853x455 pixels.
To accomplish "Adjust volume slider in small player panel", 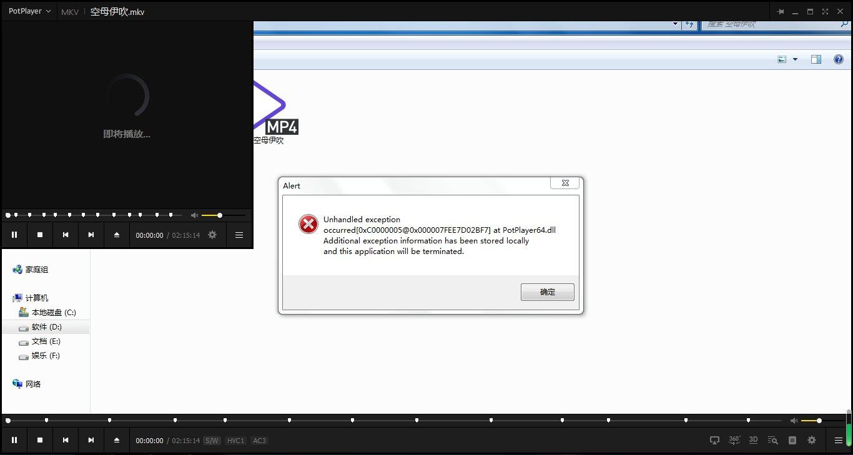I will pyautogui.click(x=223, y=215).
